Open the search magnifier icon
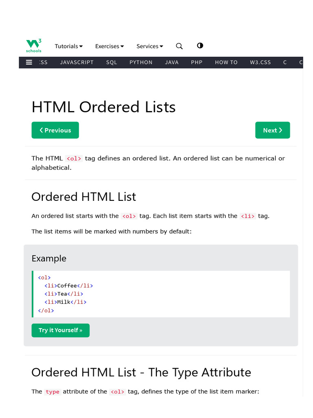Screen dimensions: 313x418 click(x=179, y=46)
